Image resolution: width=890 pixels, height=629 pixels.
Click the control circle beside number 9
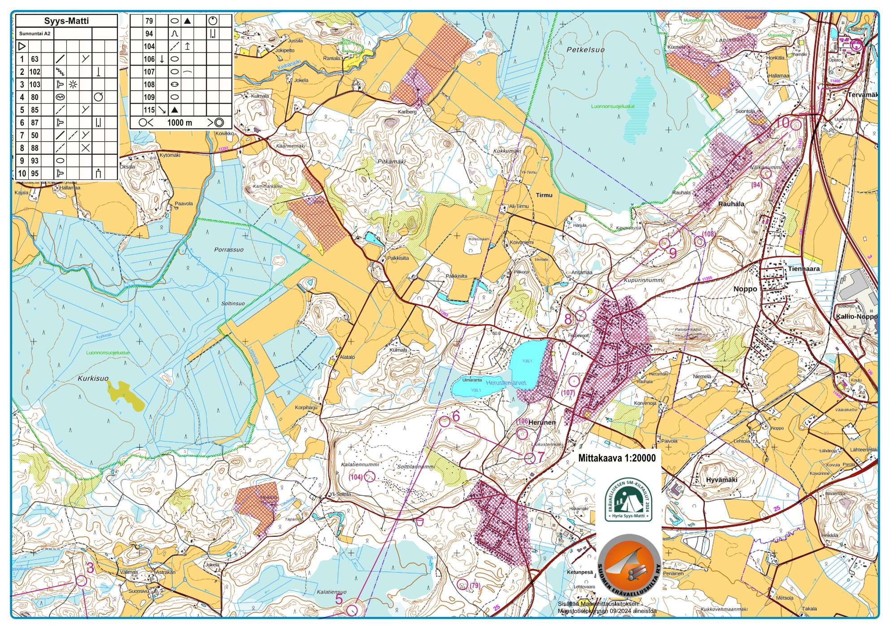tap(664, 243)
